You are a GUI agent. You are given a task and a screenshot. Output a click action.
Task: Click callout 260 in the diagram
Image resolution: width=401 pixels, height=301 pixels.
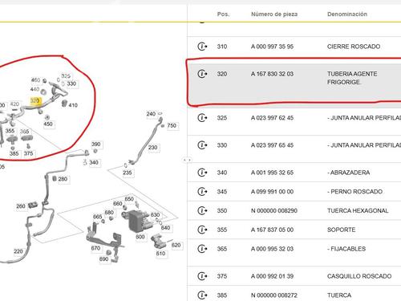pos(21,206)
